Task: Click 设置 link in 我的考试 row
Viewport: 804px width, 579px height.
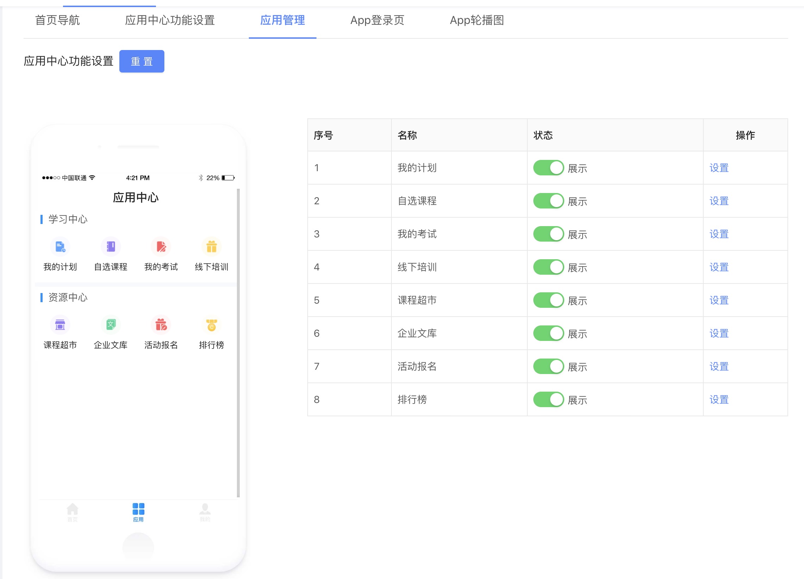Action: pos(719,234)
